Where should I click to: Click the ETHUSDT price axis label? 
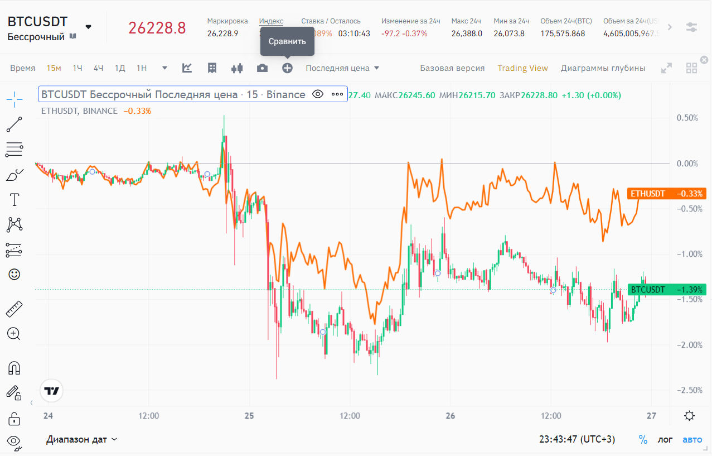667,194
